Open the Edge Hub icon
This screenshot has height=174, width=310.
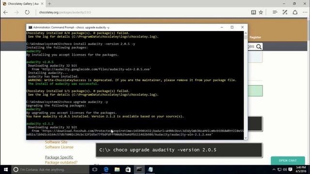pyautogui.click(x=275, y=12)
